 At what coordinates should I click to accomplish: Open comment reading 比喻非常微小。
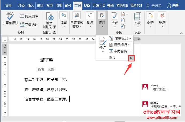coord(160,89)
